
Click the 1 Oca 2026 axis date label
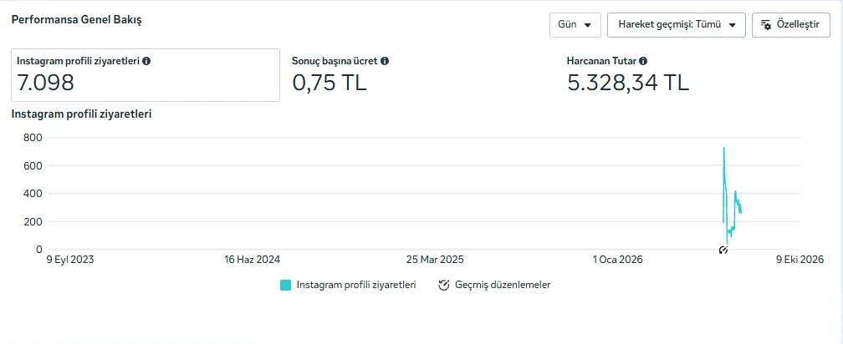[618, 260]
